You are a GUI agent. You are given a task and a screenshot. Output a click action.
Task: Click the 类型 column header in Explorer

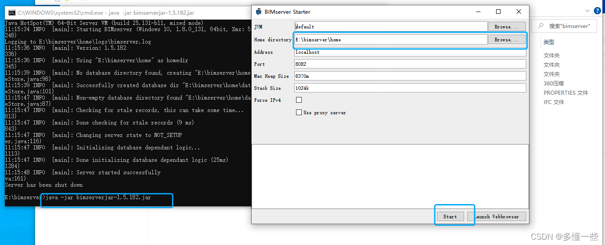[549, 42]
